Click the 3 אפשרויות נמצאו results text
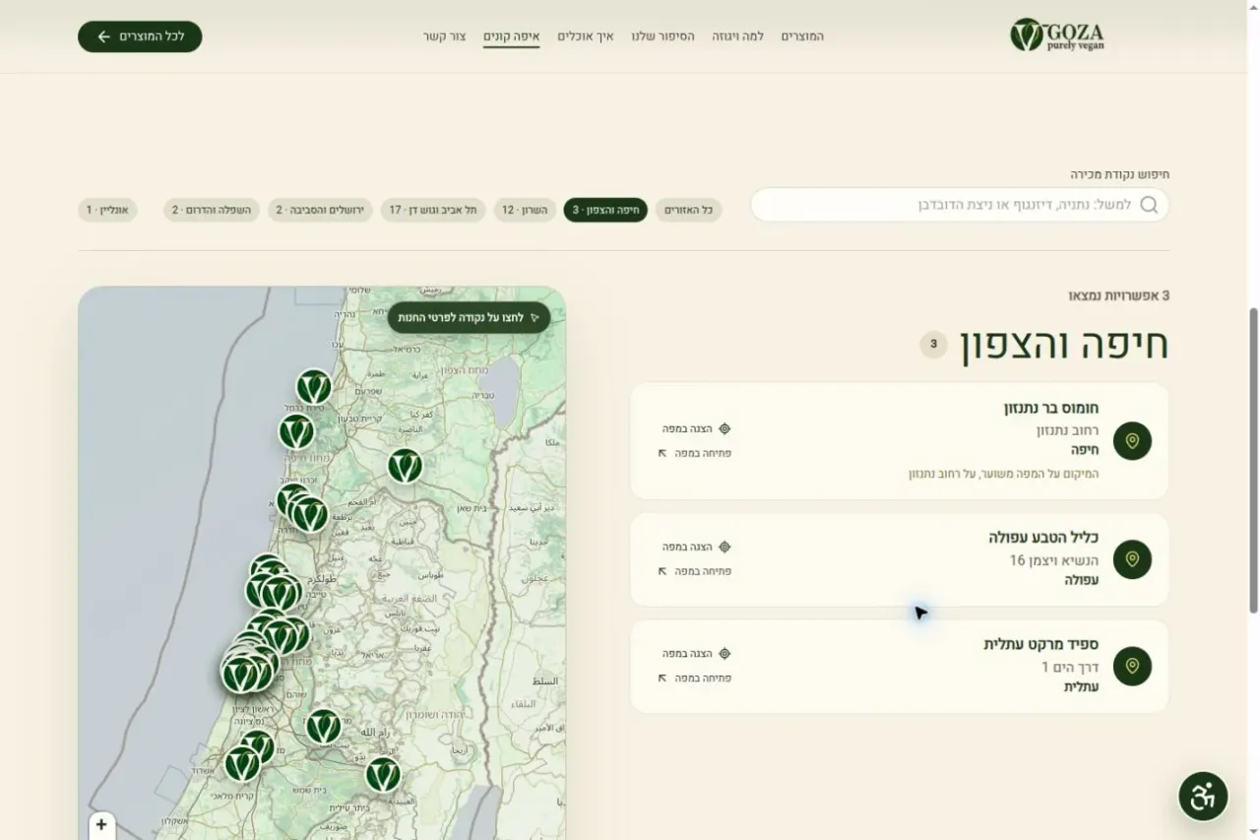 pos(1119,295)
